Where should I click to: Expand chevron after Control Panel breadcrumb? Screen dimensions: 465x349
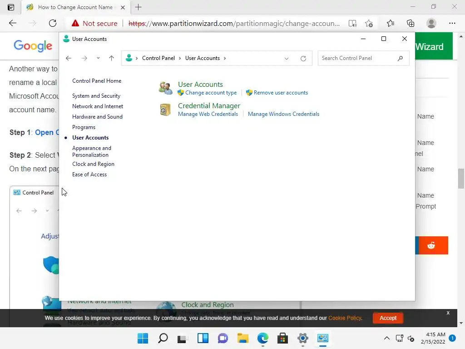click(x=180, y=58)
